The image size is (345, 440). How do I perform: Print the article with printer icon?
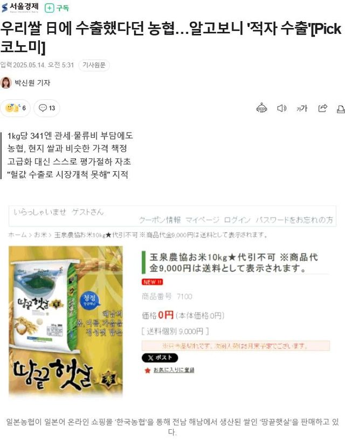pos(341,109)
